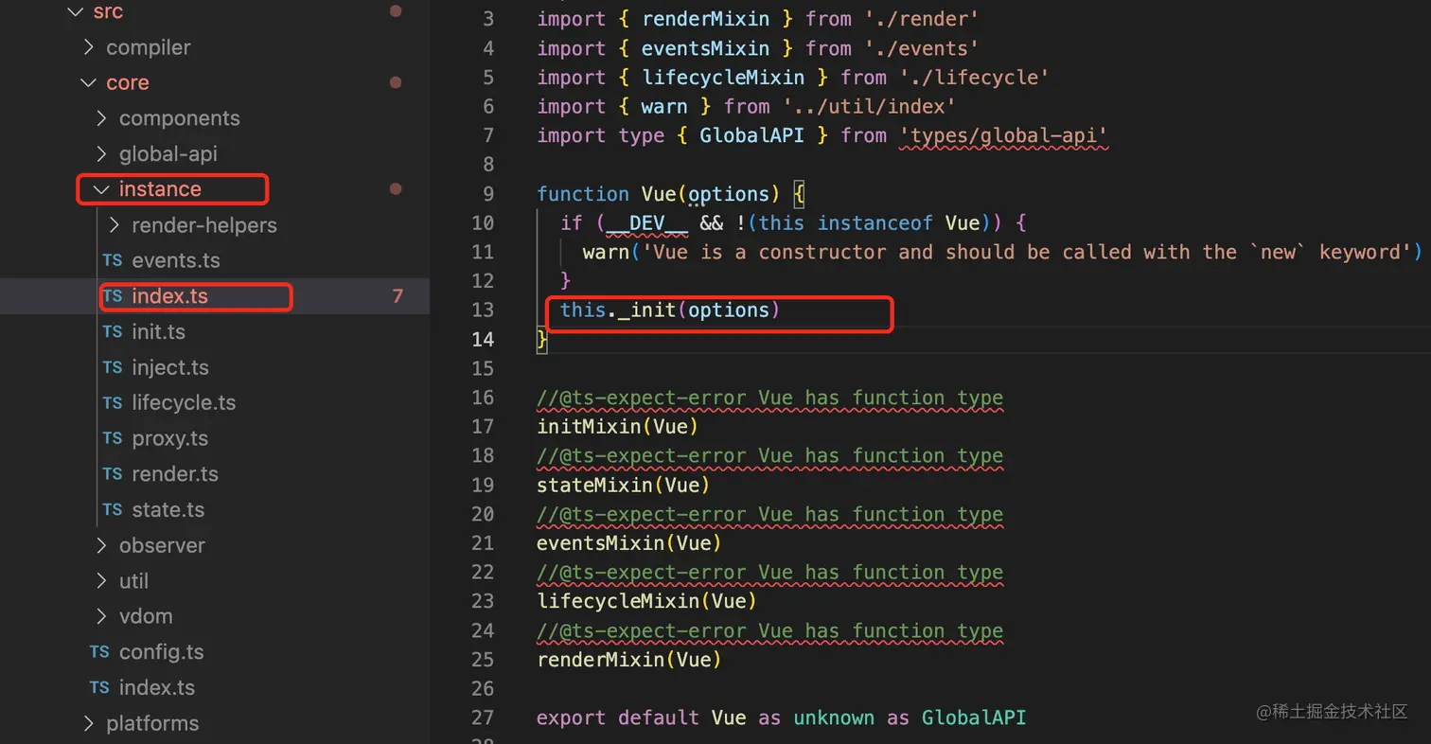Click line number 27 in gutter

pyautogui.click(x=483, y=717)
